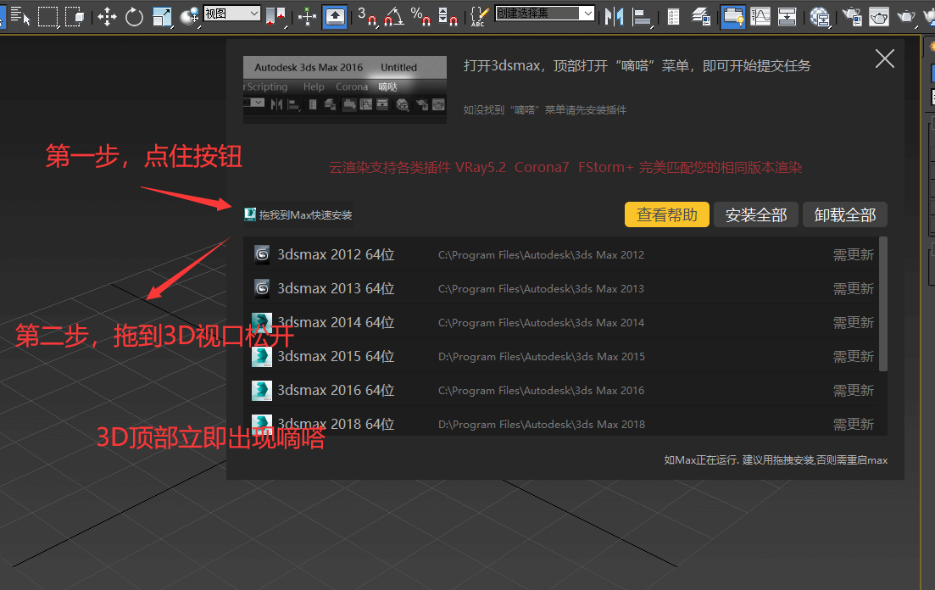Click path C:\Program Files\Autodesk\3ds Max 2013
The width and height of the screenshot is (935, 590).
click(x=541, y=289)
